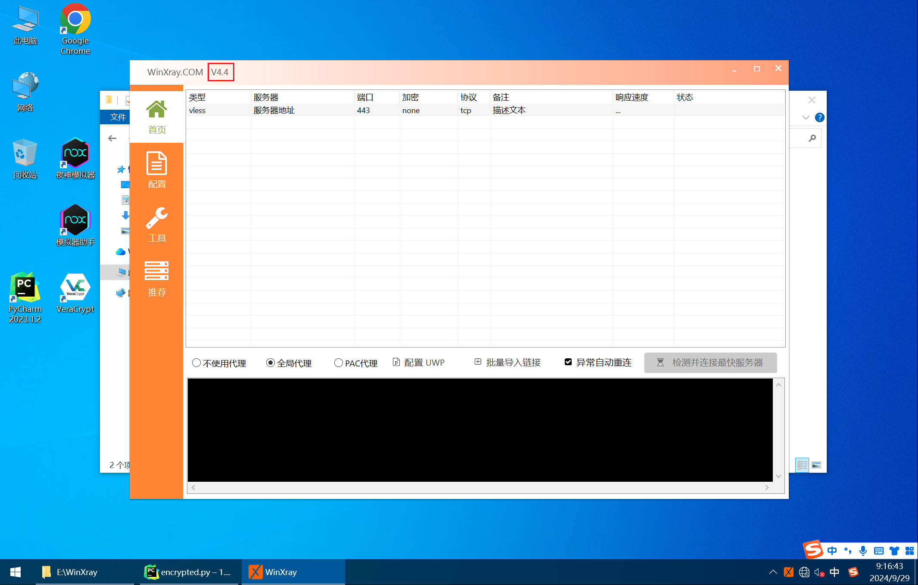Viewport: 918px width, 585px height.
Task: Sort by the 端口 column header
Action: 377,97
